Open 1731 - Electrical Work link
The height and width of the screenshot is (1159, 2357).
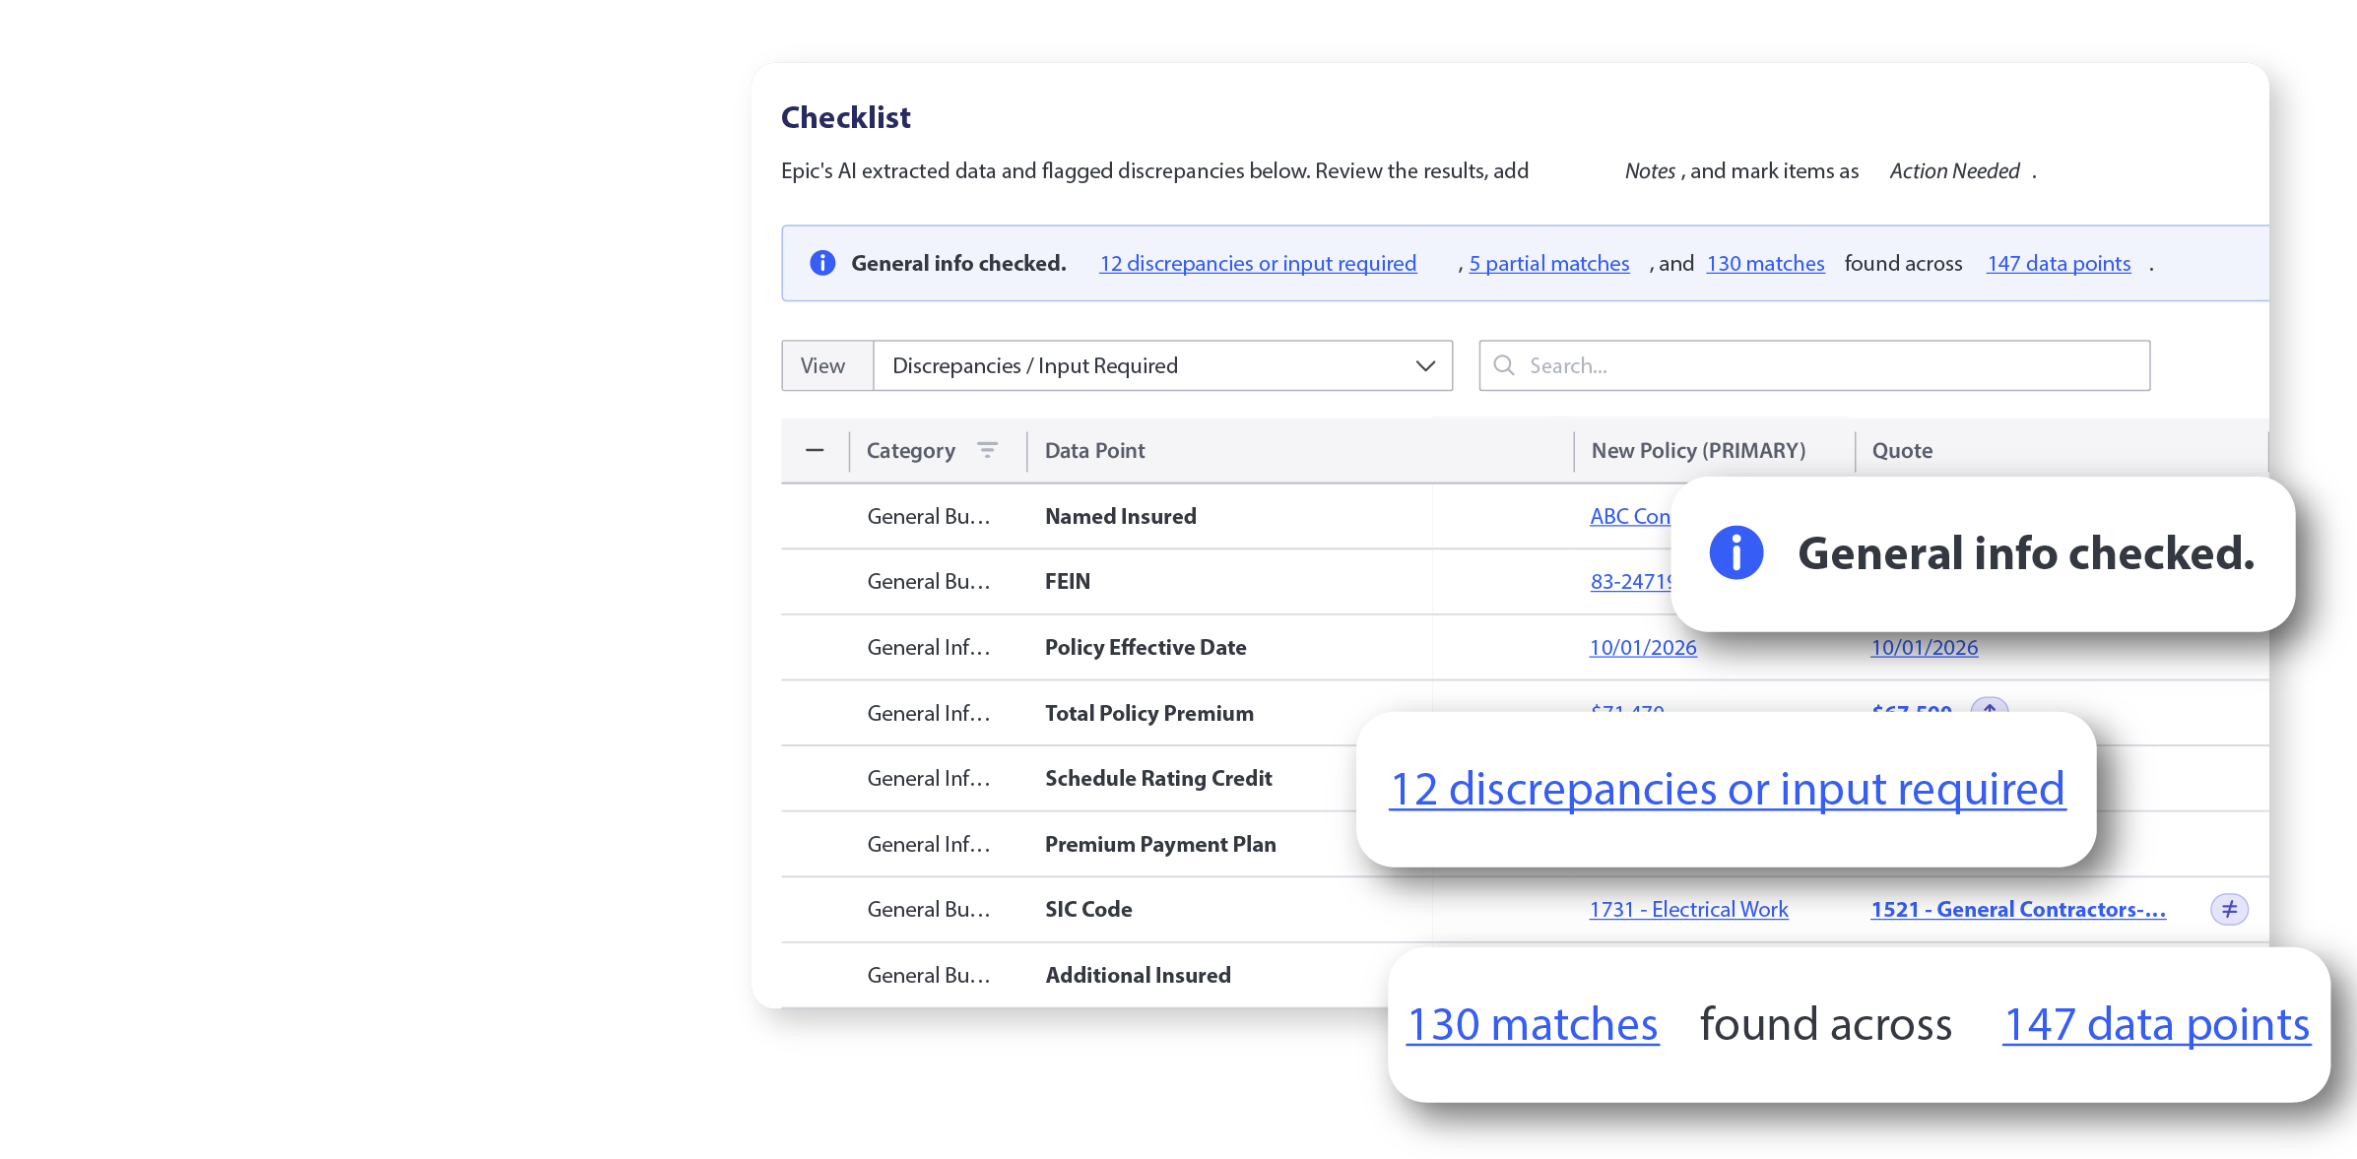click(x=1688, y=909)
